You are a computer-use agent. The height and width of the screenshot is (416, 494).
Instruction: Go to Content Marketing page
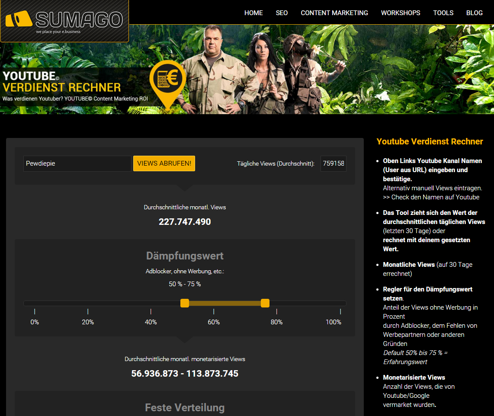coord(334,13)
